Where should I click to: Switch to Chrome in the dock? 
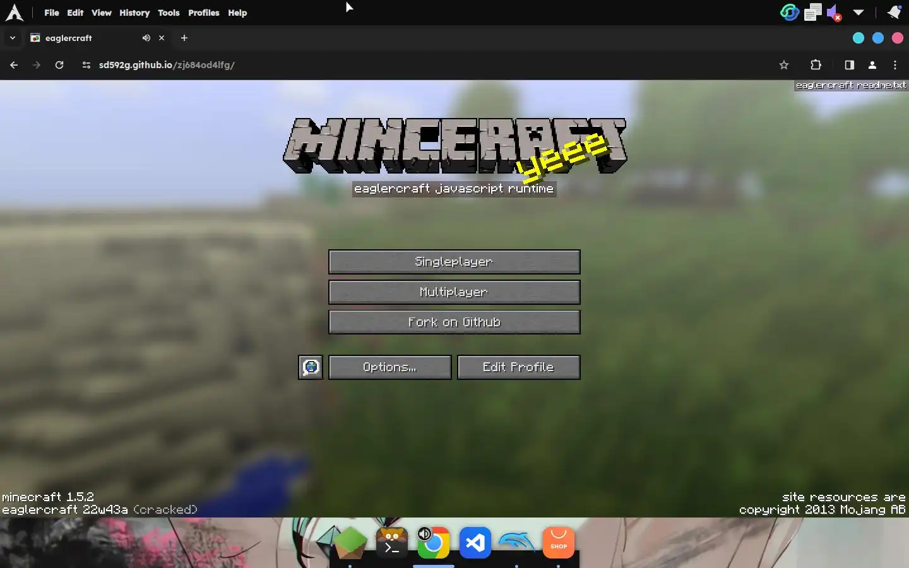click(x=433, y=543)
